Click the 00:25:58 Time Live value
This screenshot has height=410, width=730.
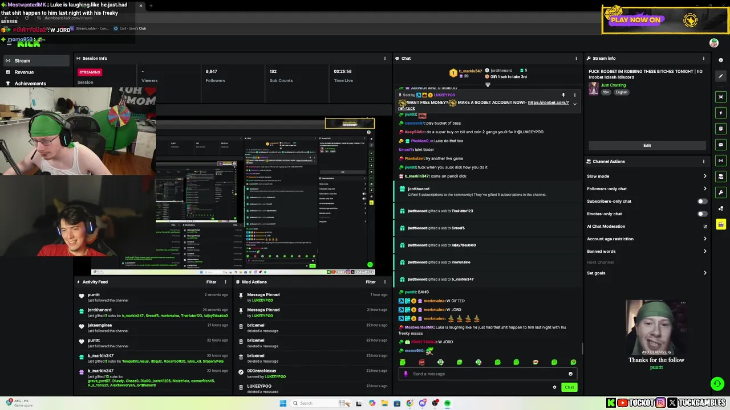pyautogui.click(x=343, y=71)
